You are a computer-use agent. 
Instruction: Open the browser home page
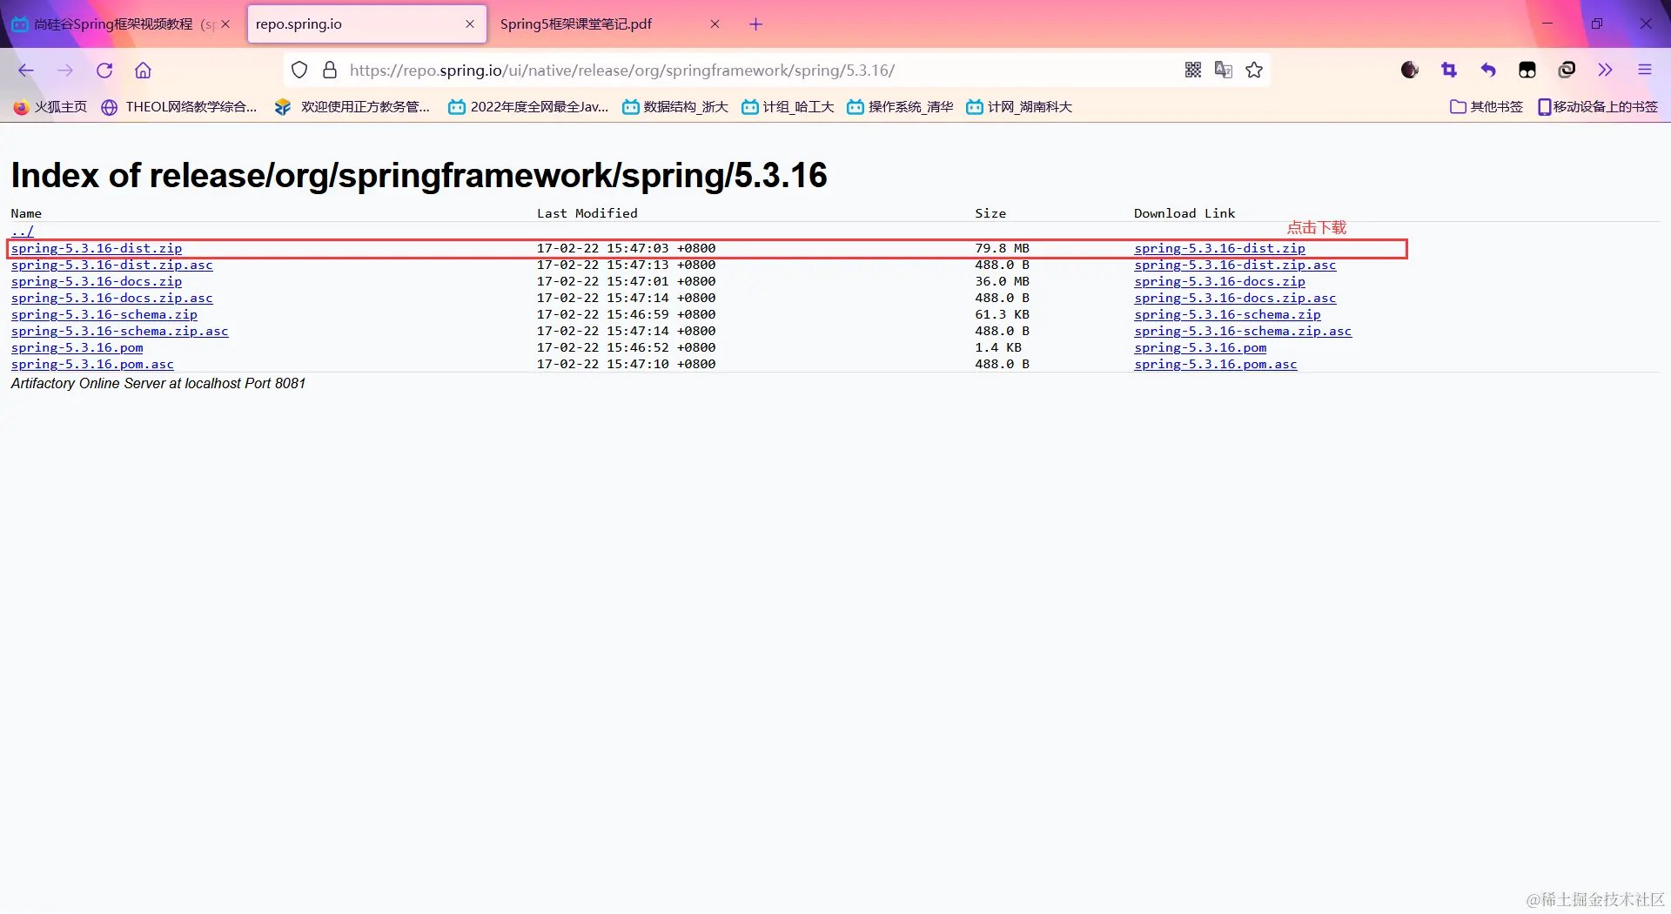(x=143, y=71)
